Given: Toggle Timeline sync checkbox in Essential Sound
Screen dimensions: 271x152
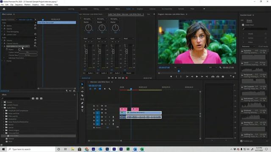Looking at the screenshot, I should [x=241, y=141].
